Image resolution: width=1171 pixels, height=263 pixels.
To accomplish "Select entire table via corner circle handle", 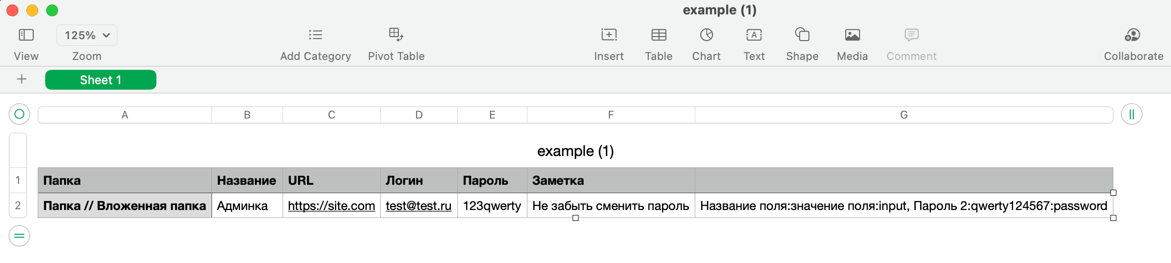I will pyautogui.click(x=19, y=114).
